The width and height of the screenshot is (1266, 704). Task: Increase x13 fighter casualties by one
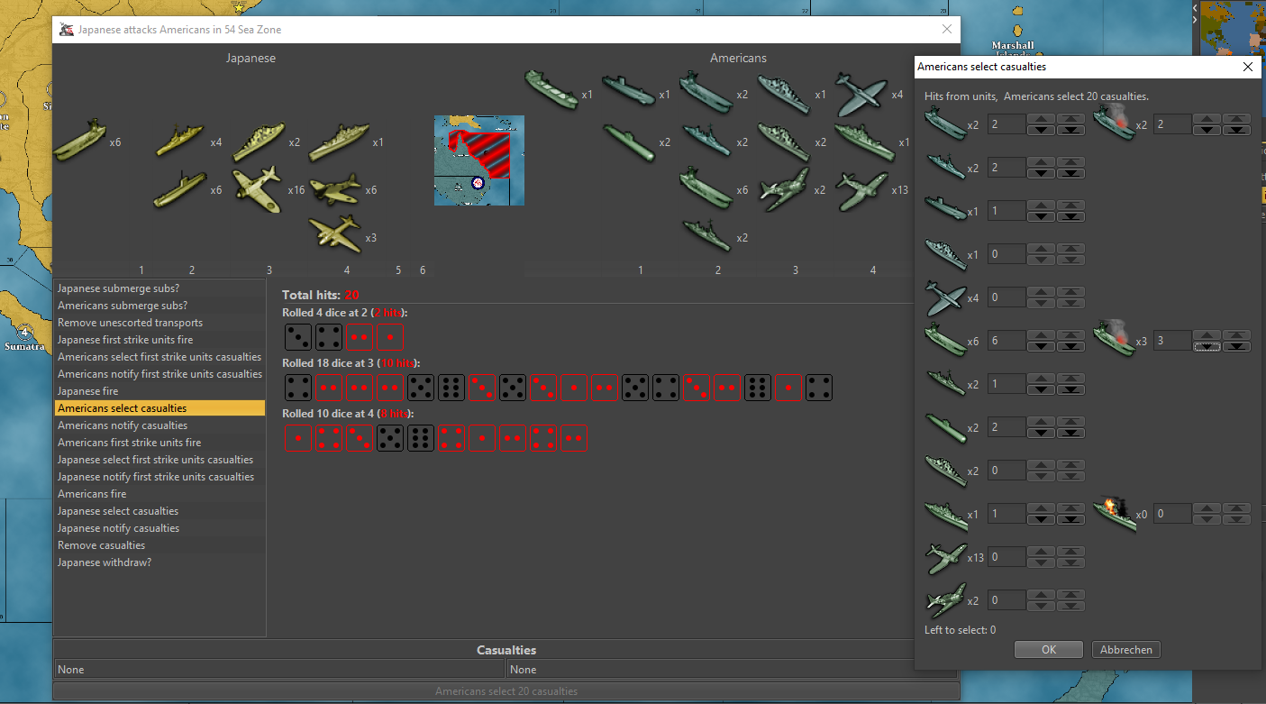[1041, 552]
